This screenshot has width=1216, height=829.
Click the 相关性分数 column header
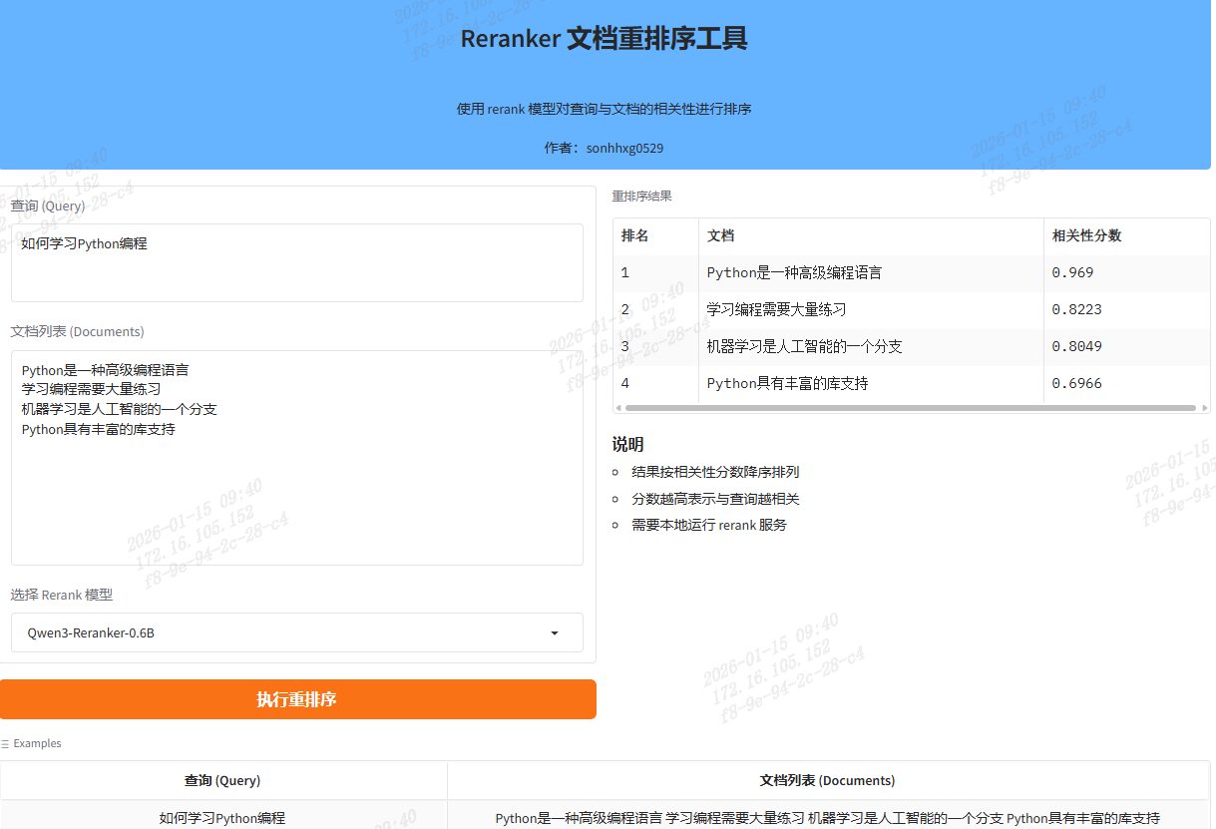(x=1087, y=235)
